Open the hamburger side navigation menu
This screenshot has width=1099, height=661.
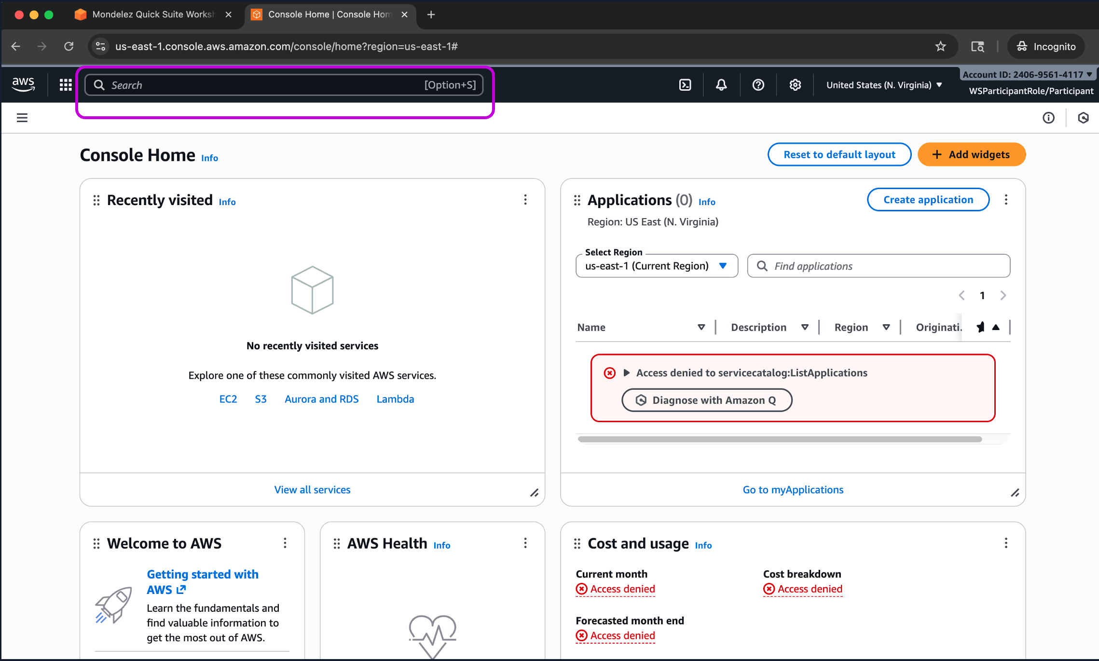pos(22,118)
